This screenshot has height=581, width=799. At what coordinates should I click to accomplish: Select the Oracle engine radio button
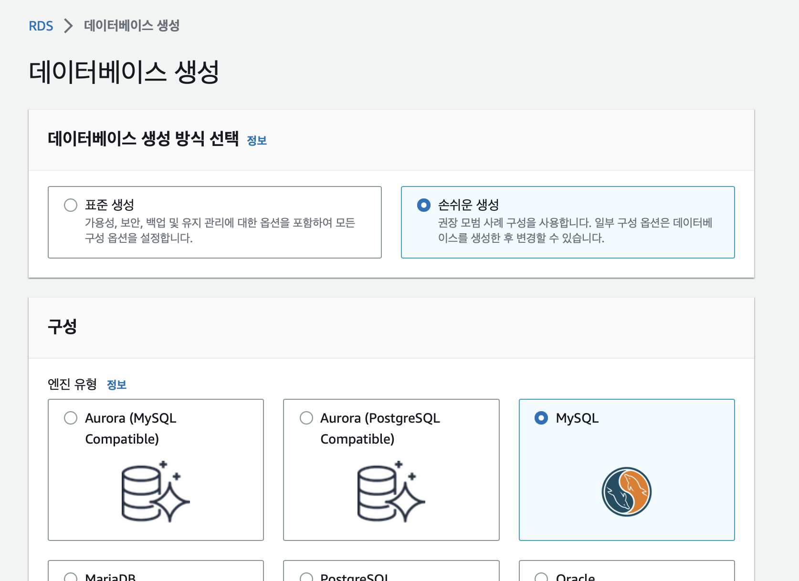click(541, 577)
